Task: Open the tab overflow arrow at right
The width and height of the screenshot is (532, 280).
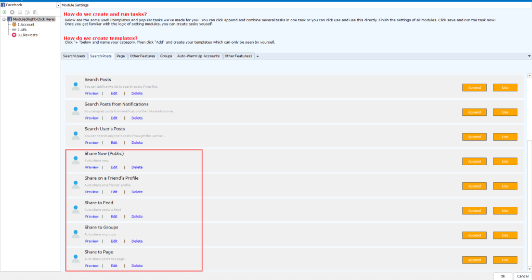Action: 529,56
